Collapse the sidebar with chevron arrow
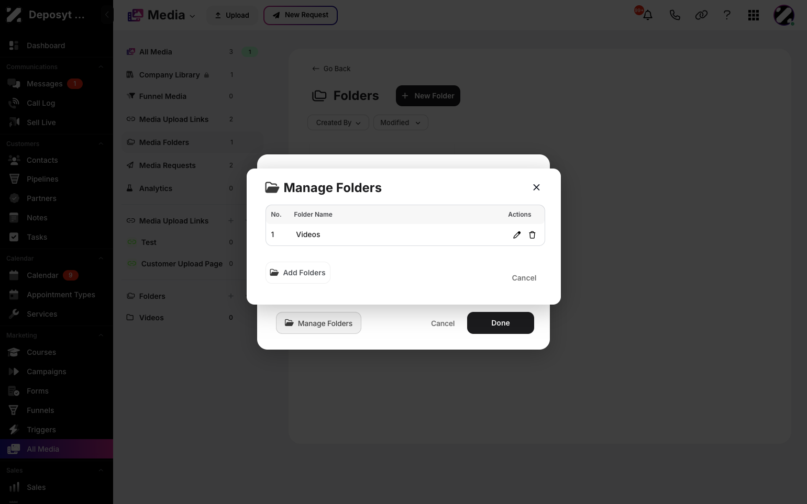Screen dimensions: 807x504 (x=107, y=15)
